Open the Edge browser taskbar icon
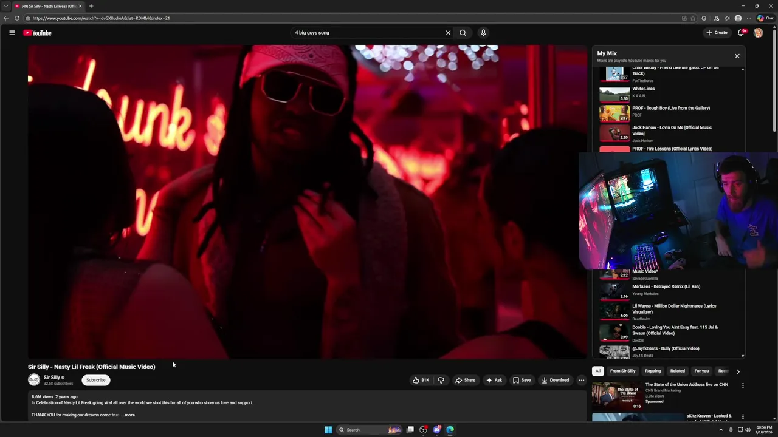 click(450, 430)
